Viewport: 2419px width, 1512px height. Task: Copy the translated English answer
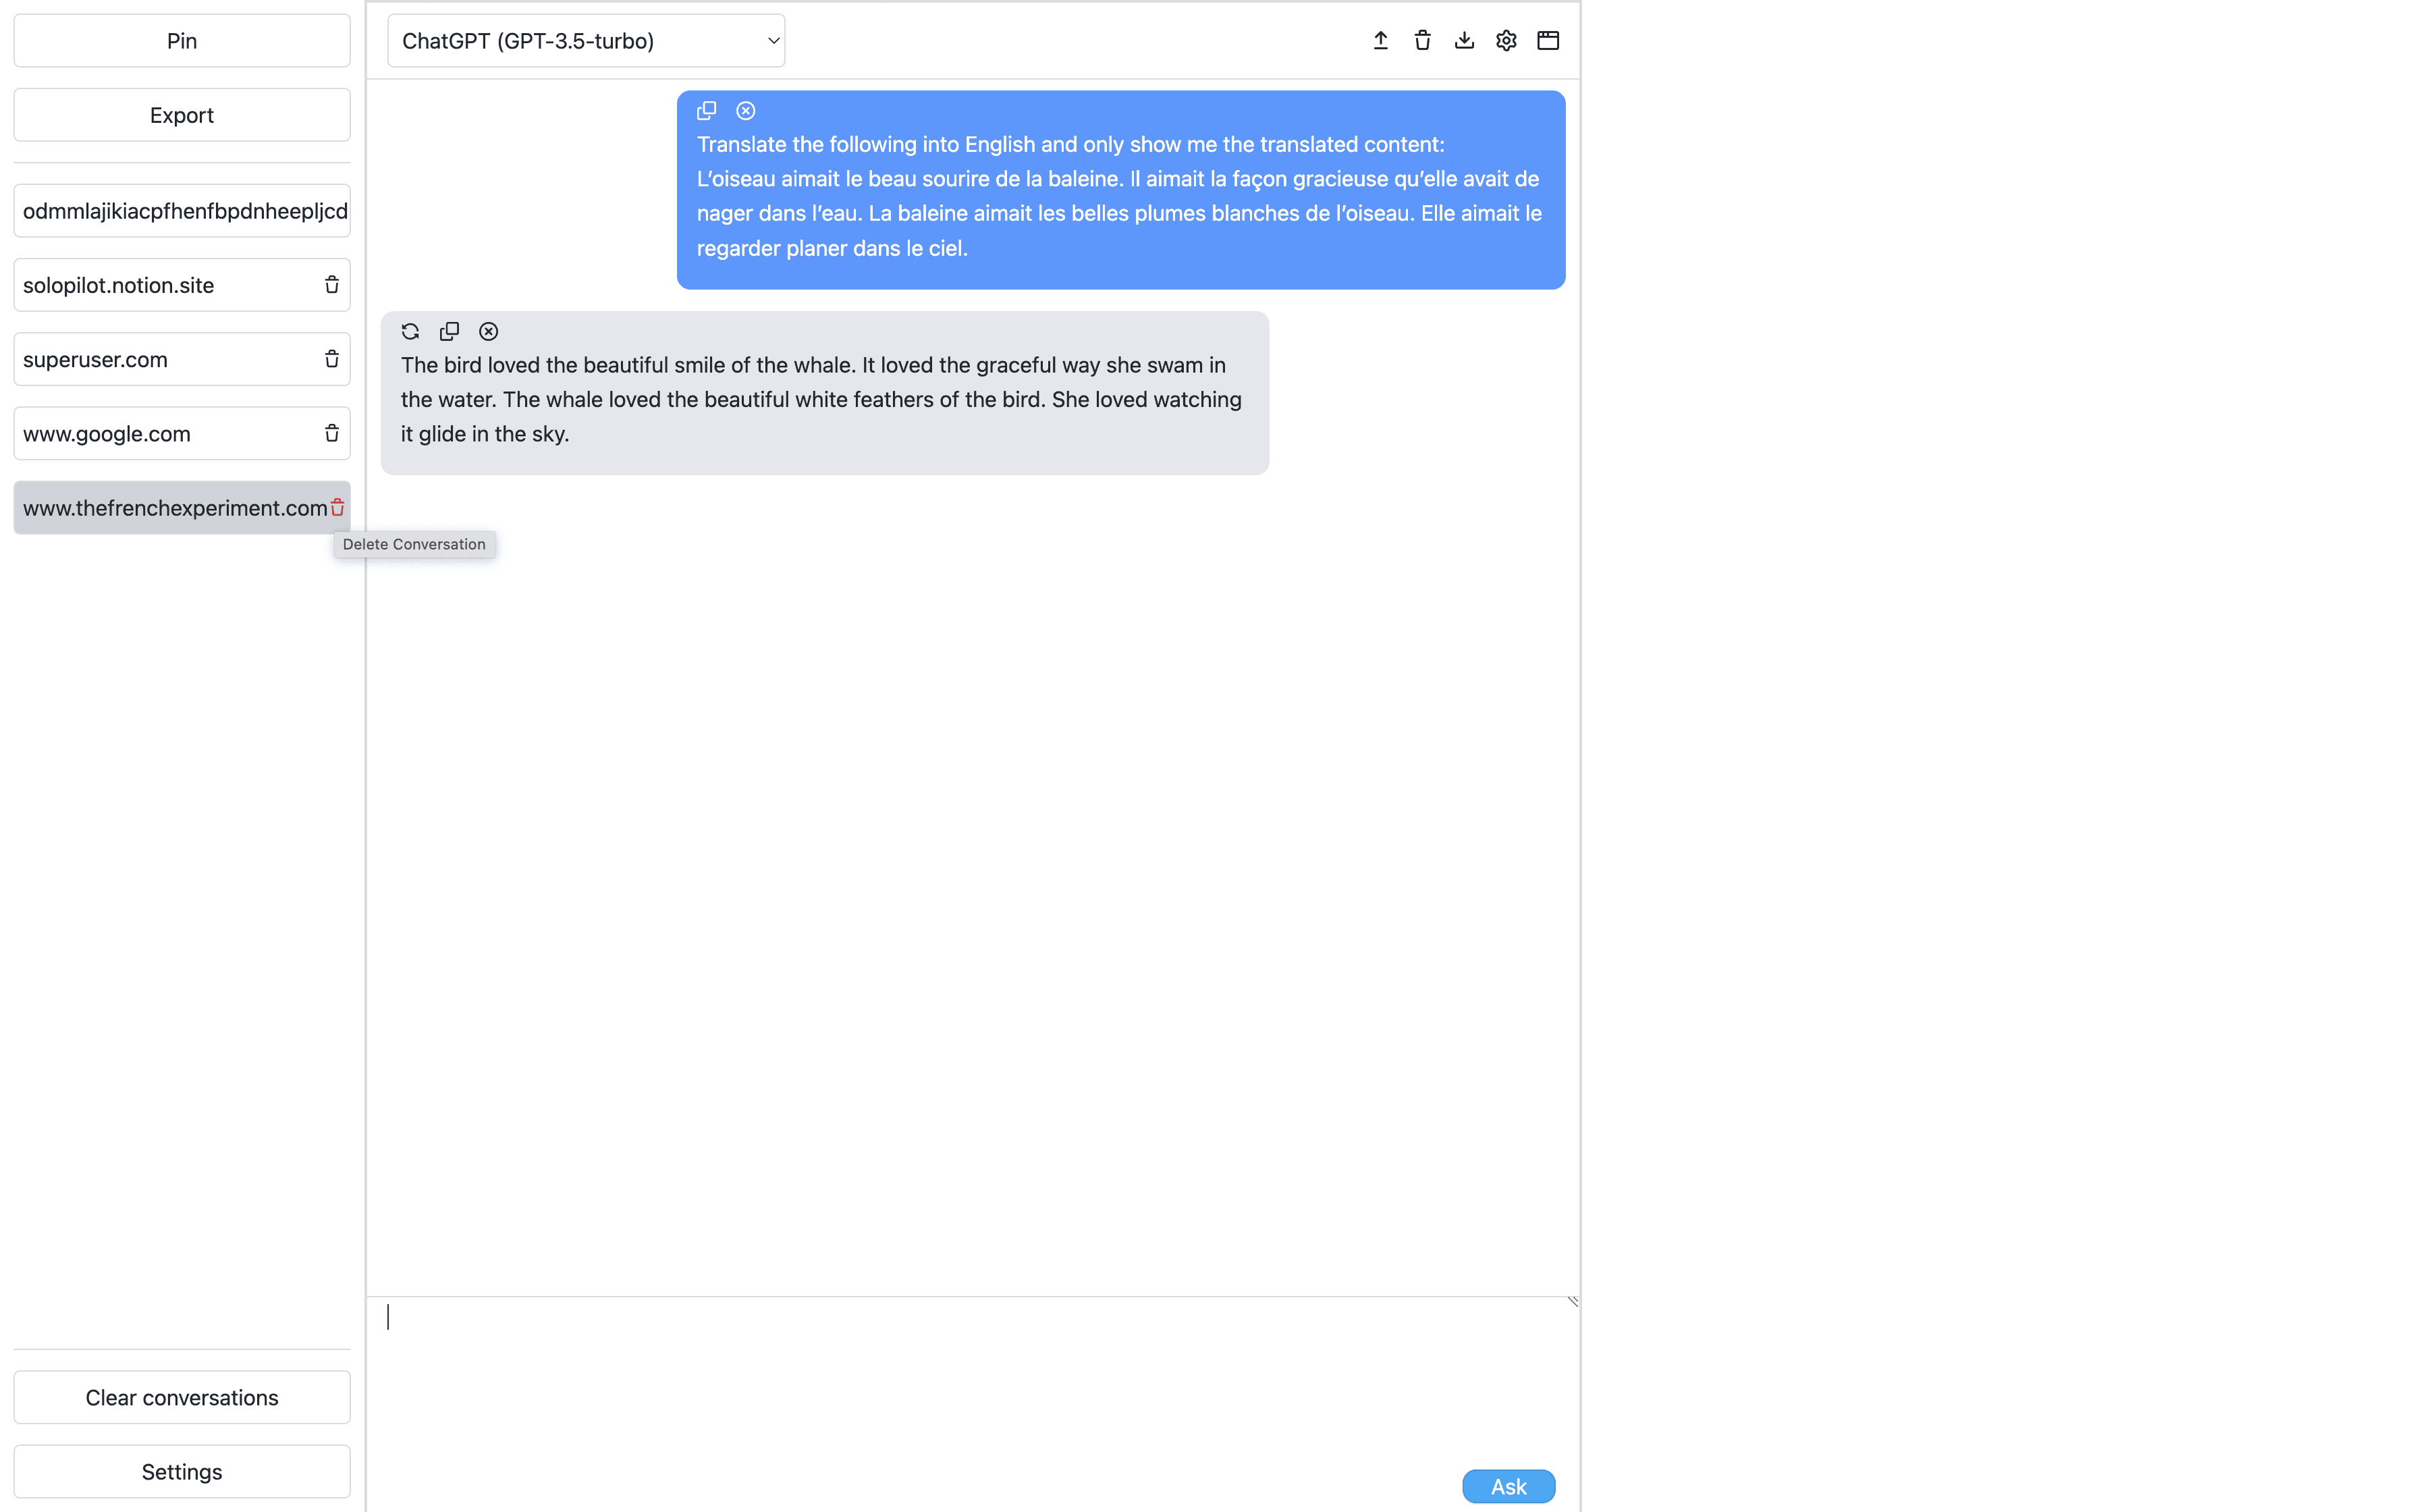click(450, 331)
